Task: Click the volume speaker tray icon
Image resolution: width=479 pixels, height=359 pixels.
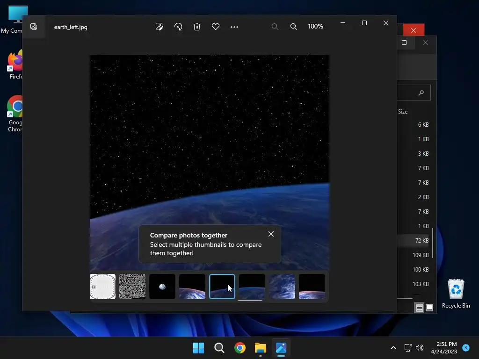Action: [x=420, y=348]
